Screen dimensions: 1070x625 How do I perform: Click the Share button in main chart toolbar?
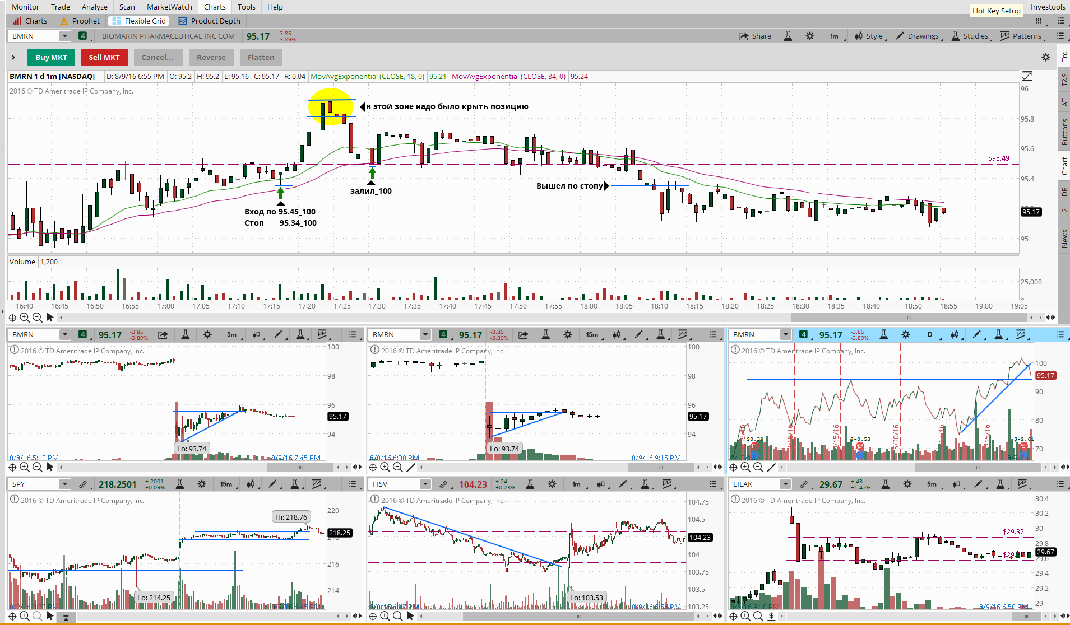pyautogui.click(x=755, y=36)
